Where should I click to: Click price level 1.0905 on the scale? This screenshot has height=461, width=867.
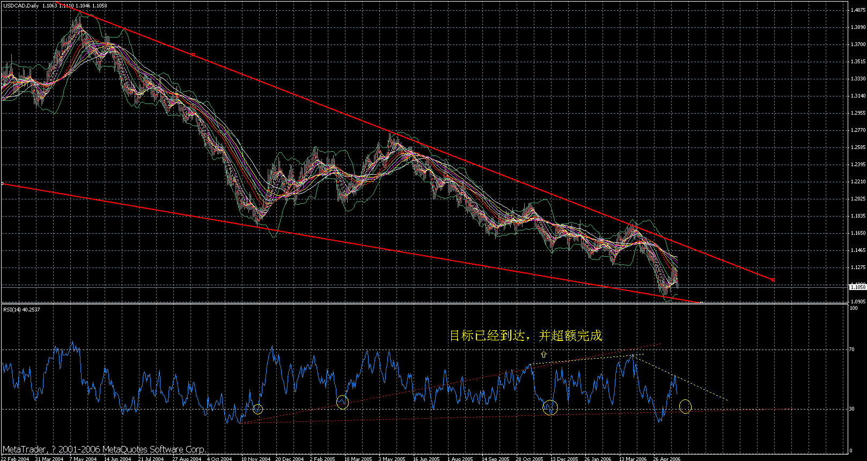tap(858, 301)
